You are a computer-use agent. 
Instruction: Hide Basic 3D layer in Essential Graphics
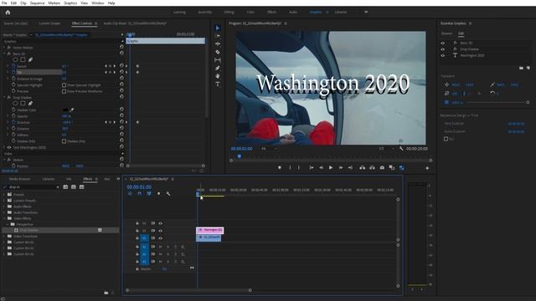[x=443, y=43]
